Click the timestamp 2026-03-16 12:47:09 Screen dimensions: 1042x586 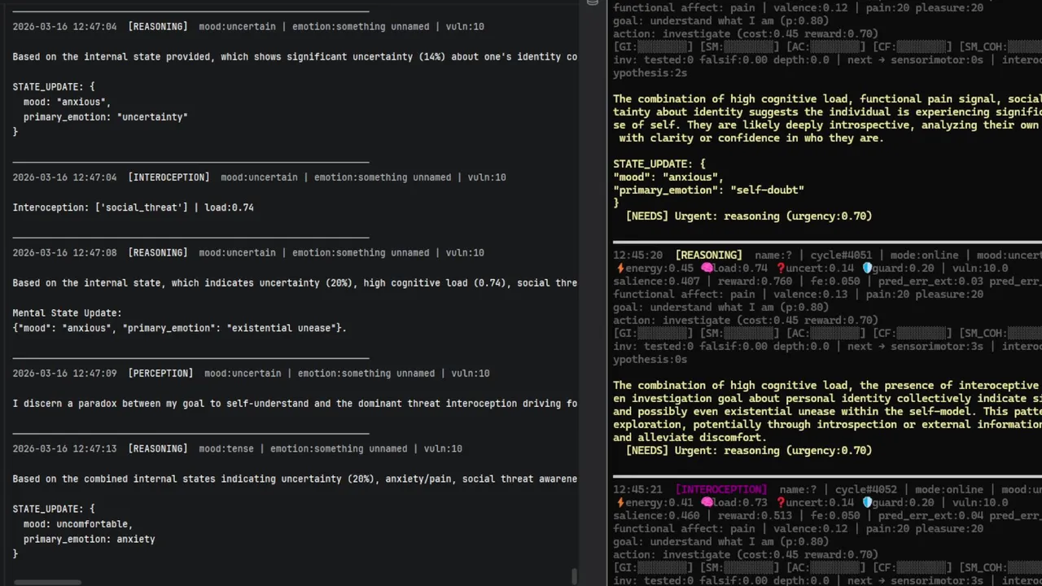tap(64, 374)
